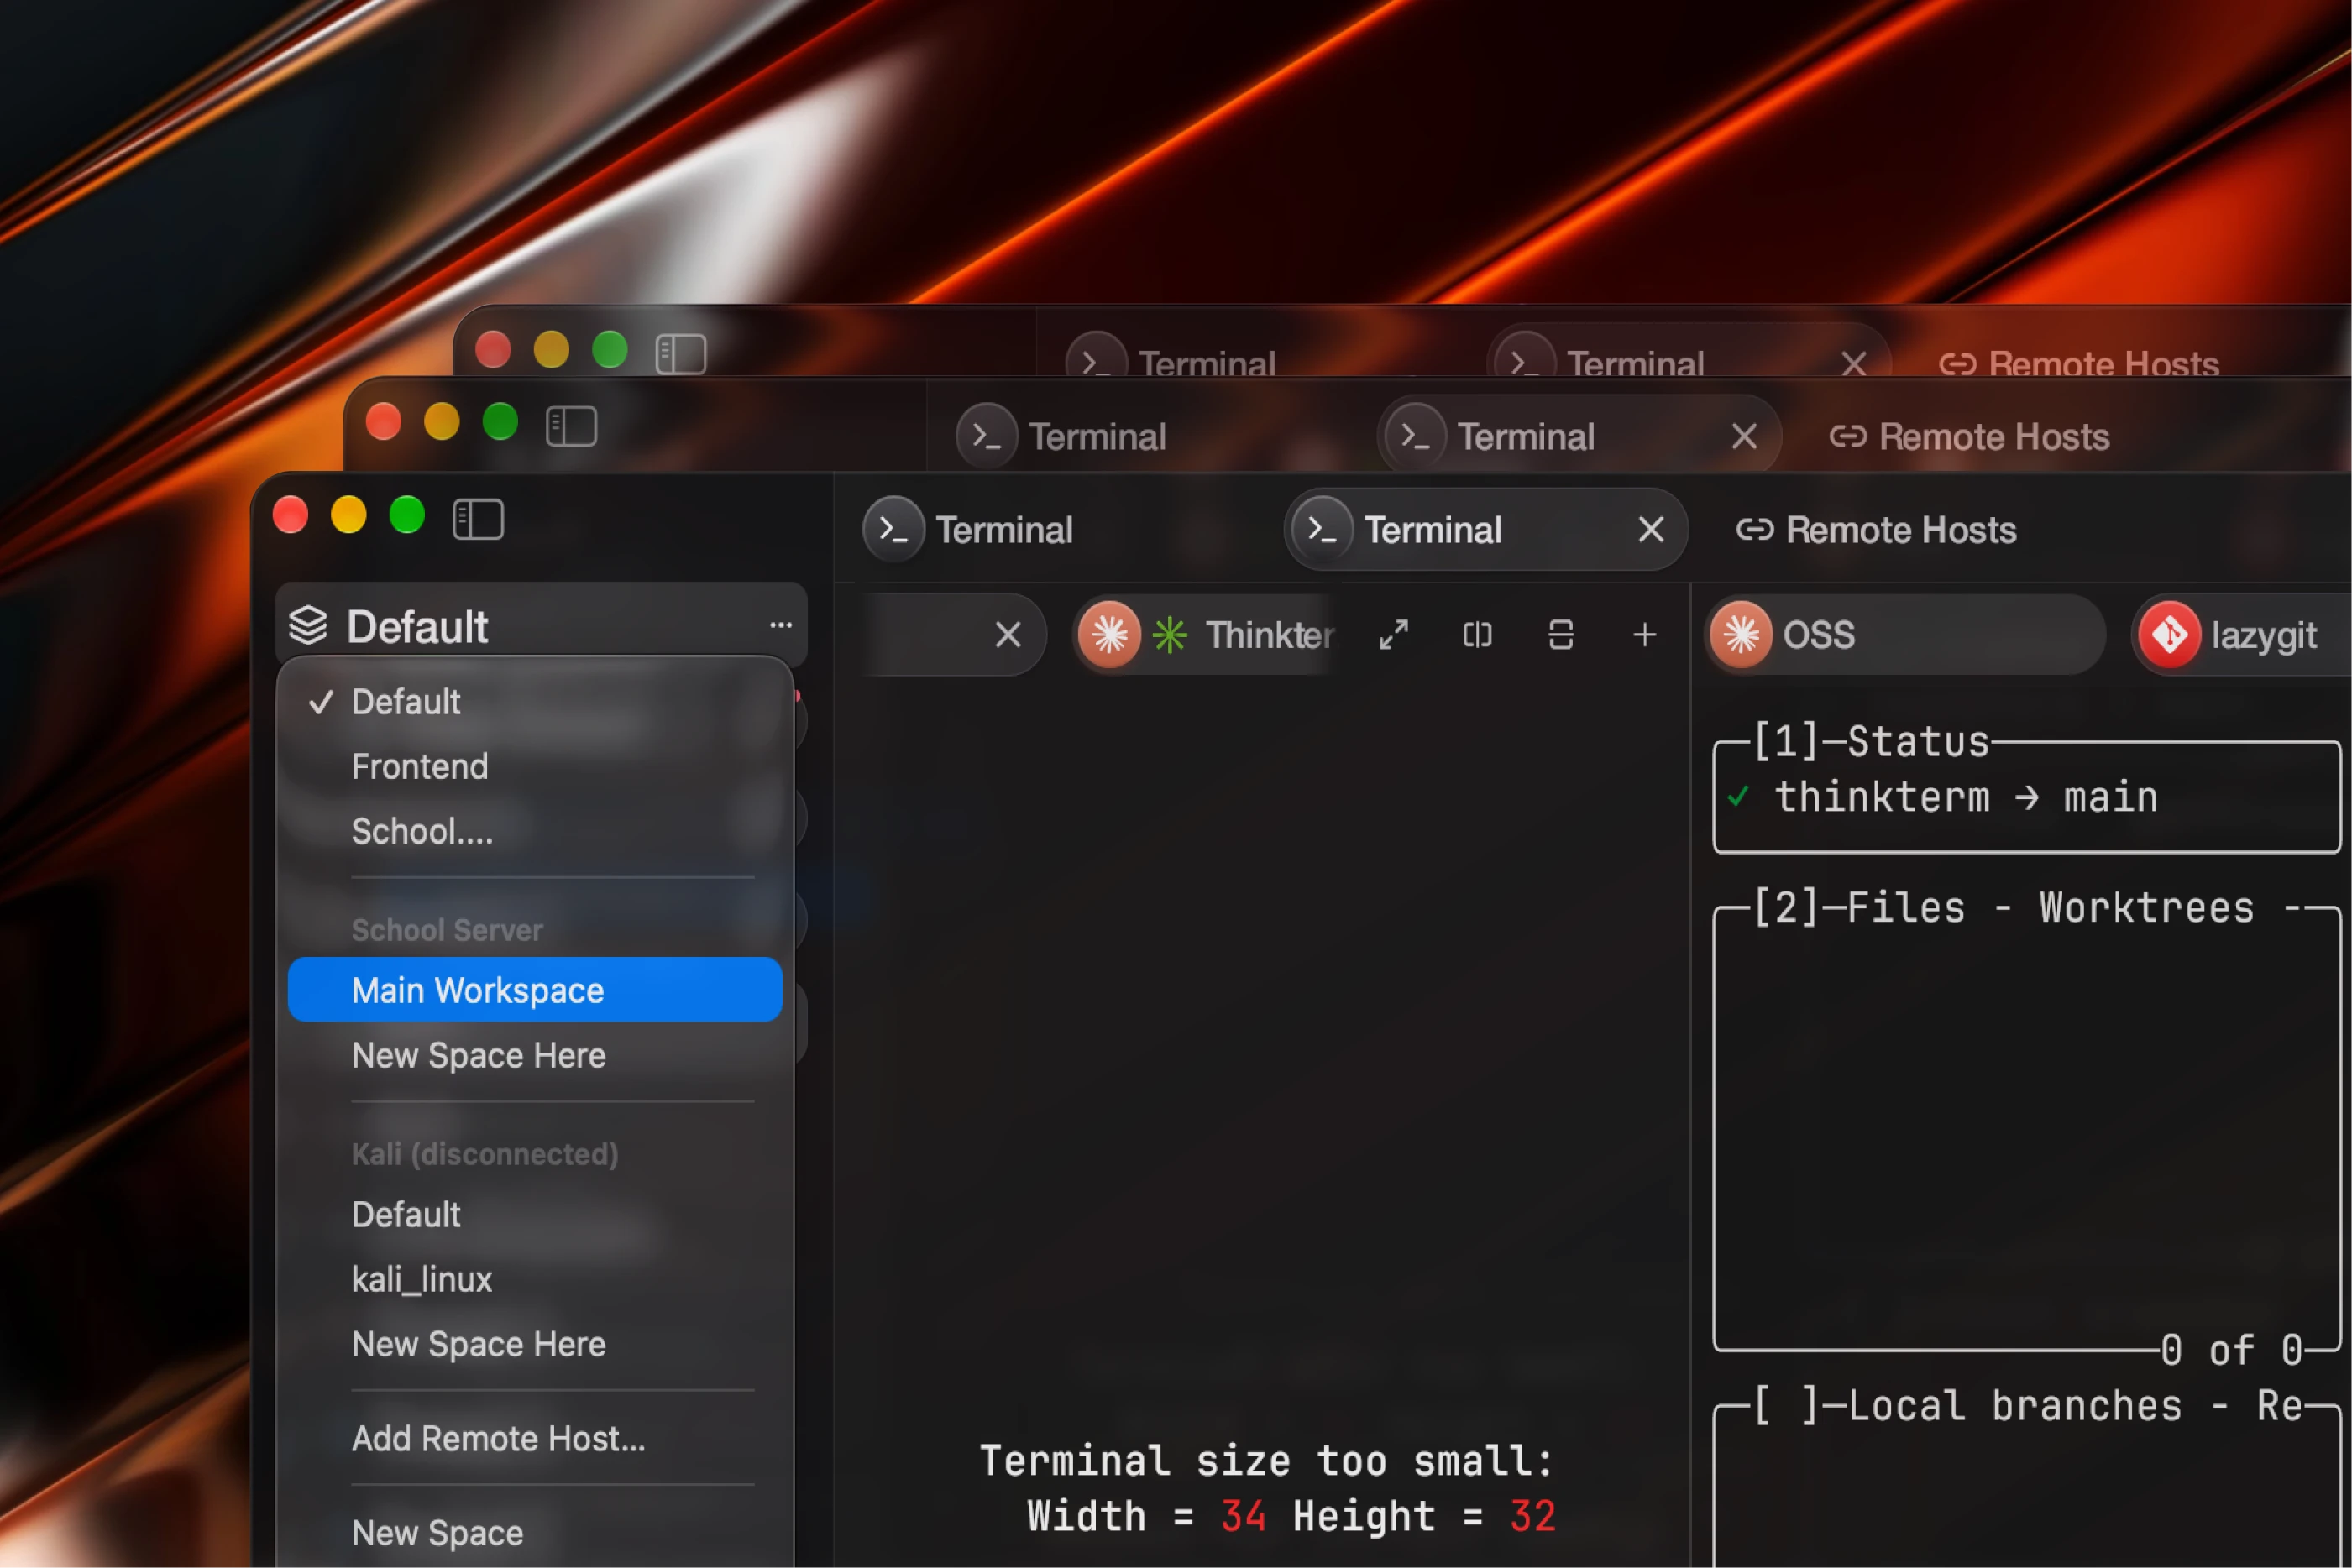Choose New Space menu entry
The height and width of the screenshot is (1568, 2352).
pos(534,1532)
